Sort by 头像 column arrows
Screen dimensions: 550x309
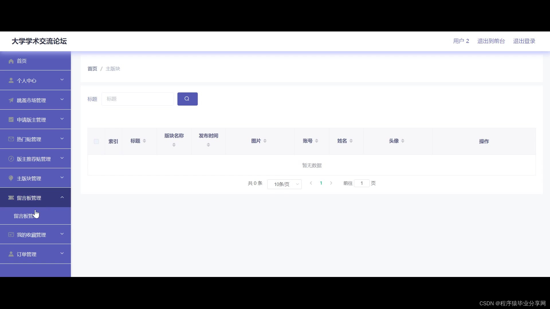[x=402, y=141]
